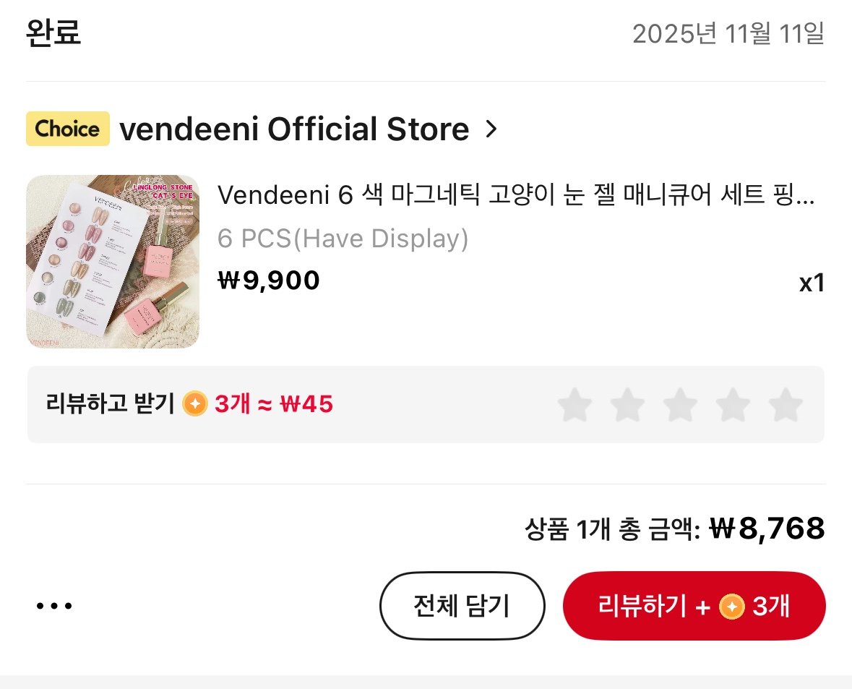View the total amount ₩8,768
This screenshot has height=689, width=852.
767,528
